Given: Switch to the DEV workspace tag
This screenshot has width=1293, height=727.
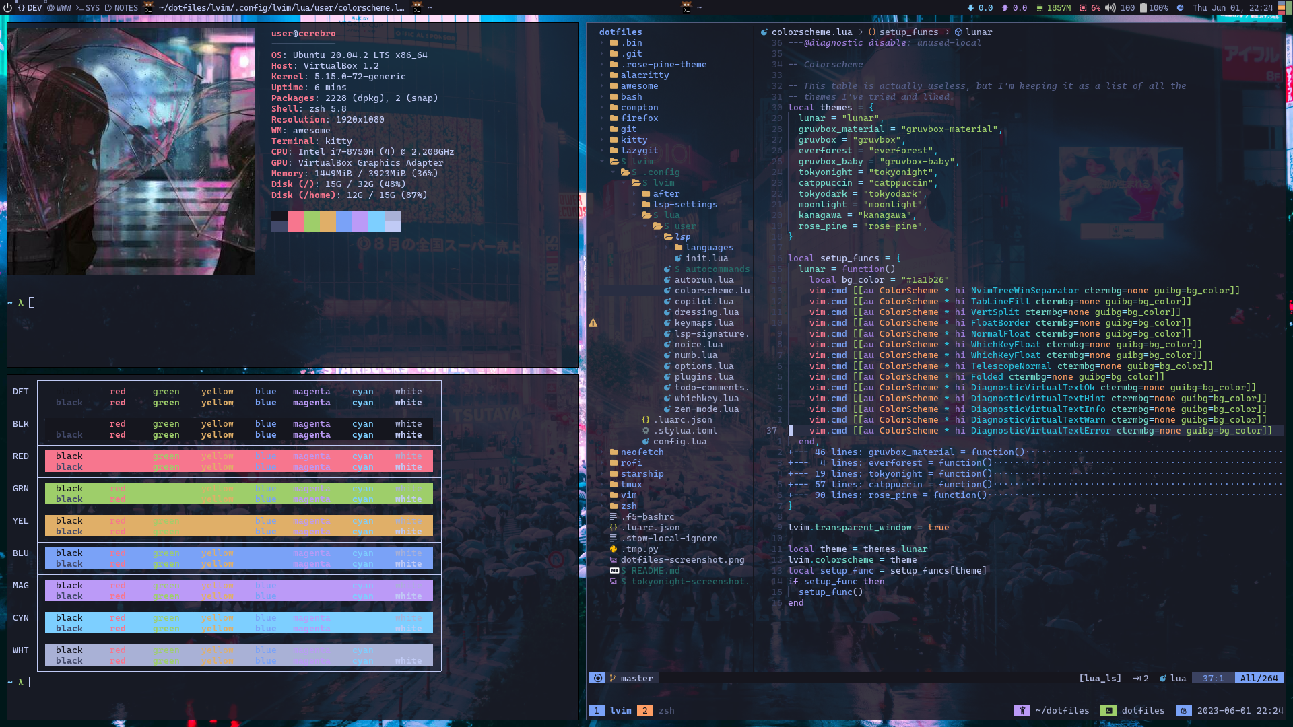Looking at the screenshot, I should coord(30,8).
